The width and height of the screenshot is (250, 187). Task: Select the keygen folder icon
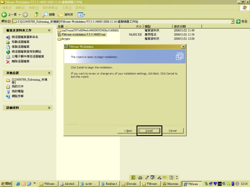point(59,39)
